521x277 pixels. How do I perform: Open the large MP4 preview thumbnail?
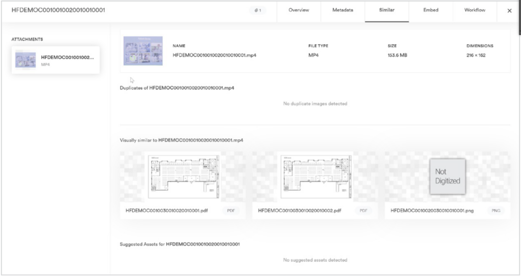point(143,51)
